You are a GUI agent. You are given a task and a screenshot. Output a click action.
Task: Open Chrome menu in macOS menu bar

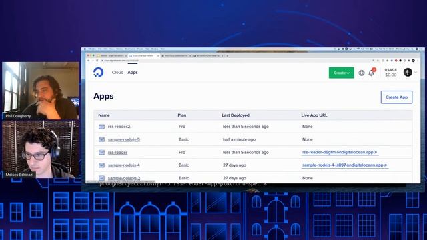pyautogui.click(x=92, y=49)
